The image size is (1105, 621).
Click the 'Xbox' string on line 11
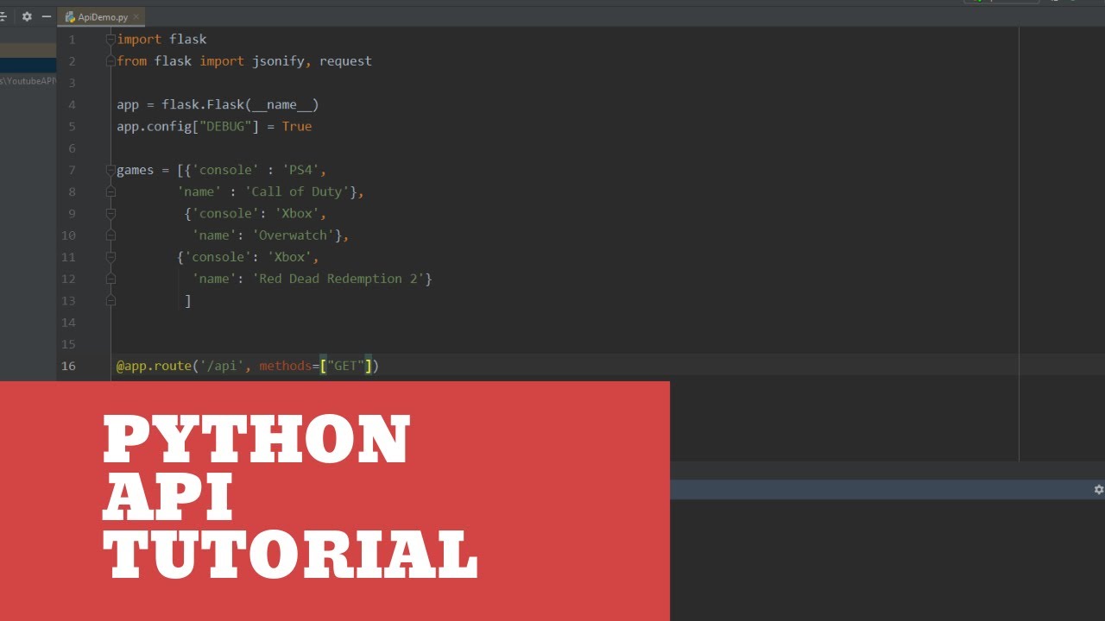[x=289, y=257]
